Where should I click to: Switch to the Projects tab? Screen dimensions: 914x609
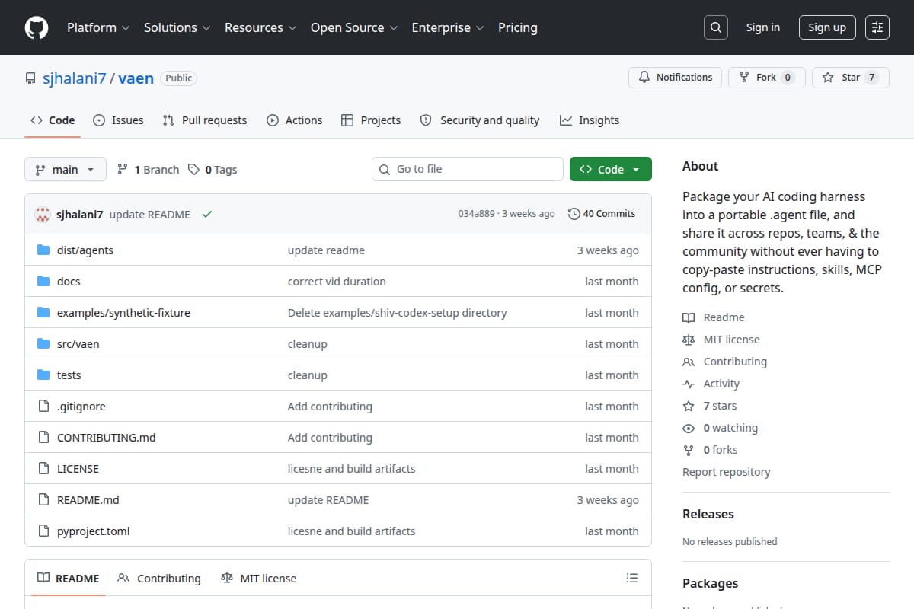pyautogui.click(x=371, y=120)
